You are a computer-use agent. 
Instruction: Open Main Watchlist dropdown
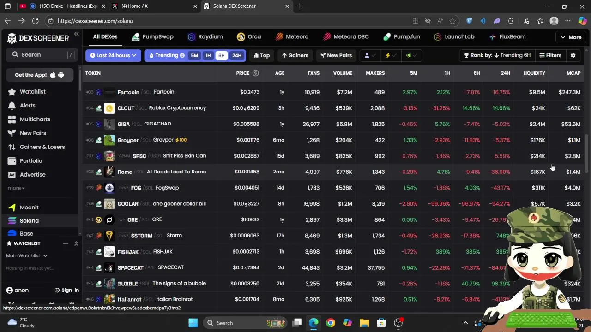click(x=26, y=255)
